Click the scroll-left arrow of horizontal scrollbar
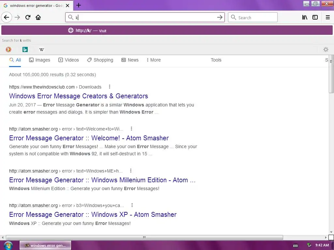This screenshot has width=334, height=250. (3, 237)
